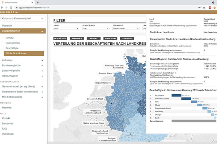This screenshot has width=217, height=144.
Task: Click the Architektur bar in the chart
Action: coord(176,95)
